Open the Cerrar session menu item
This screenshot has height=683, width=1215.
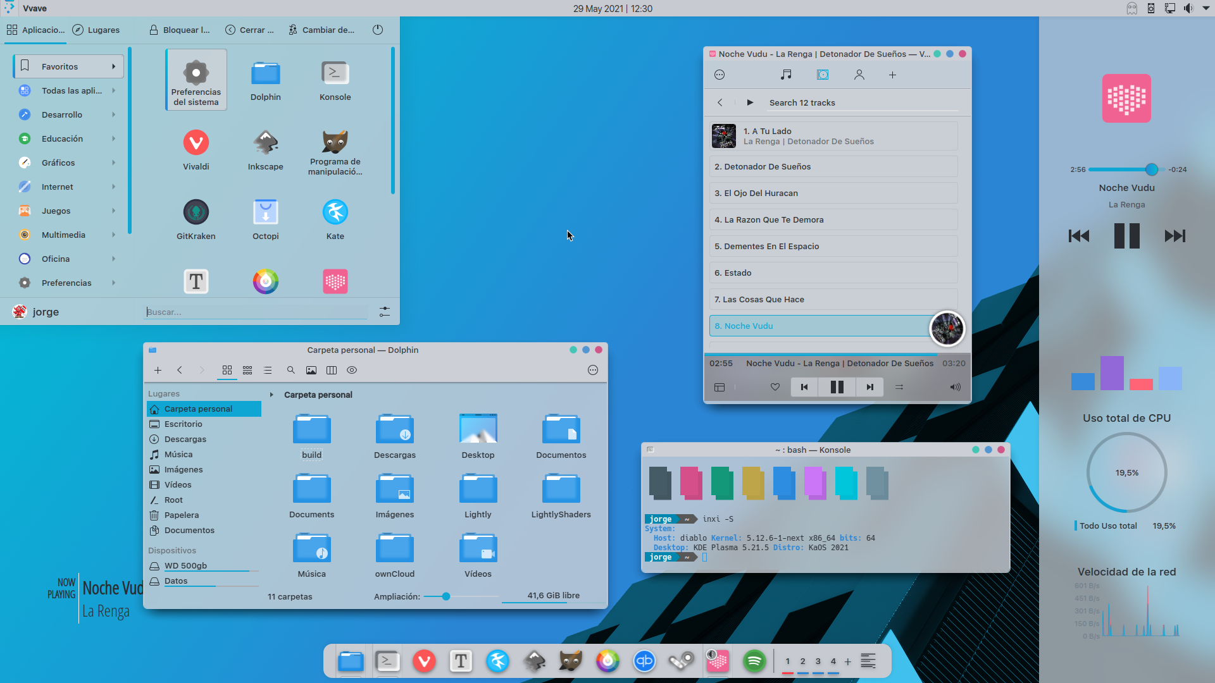pyautogui.click(x=249, y=30)
